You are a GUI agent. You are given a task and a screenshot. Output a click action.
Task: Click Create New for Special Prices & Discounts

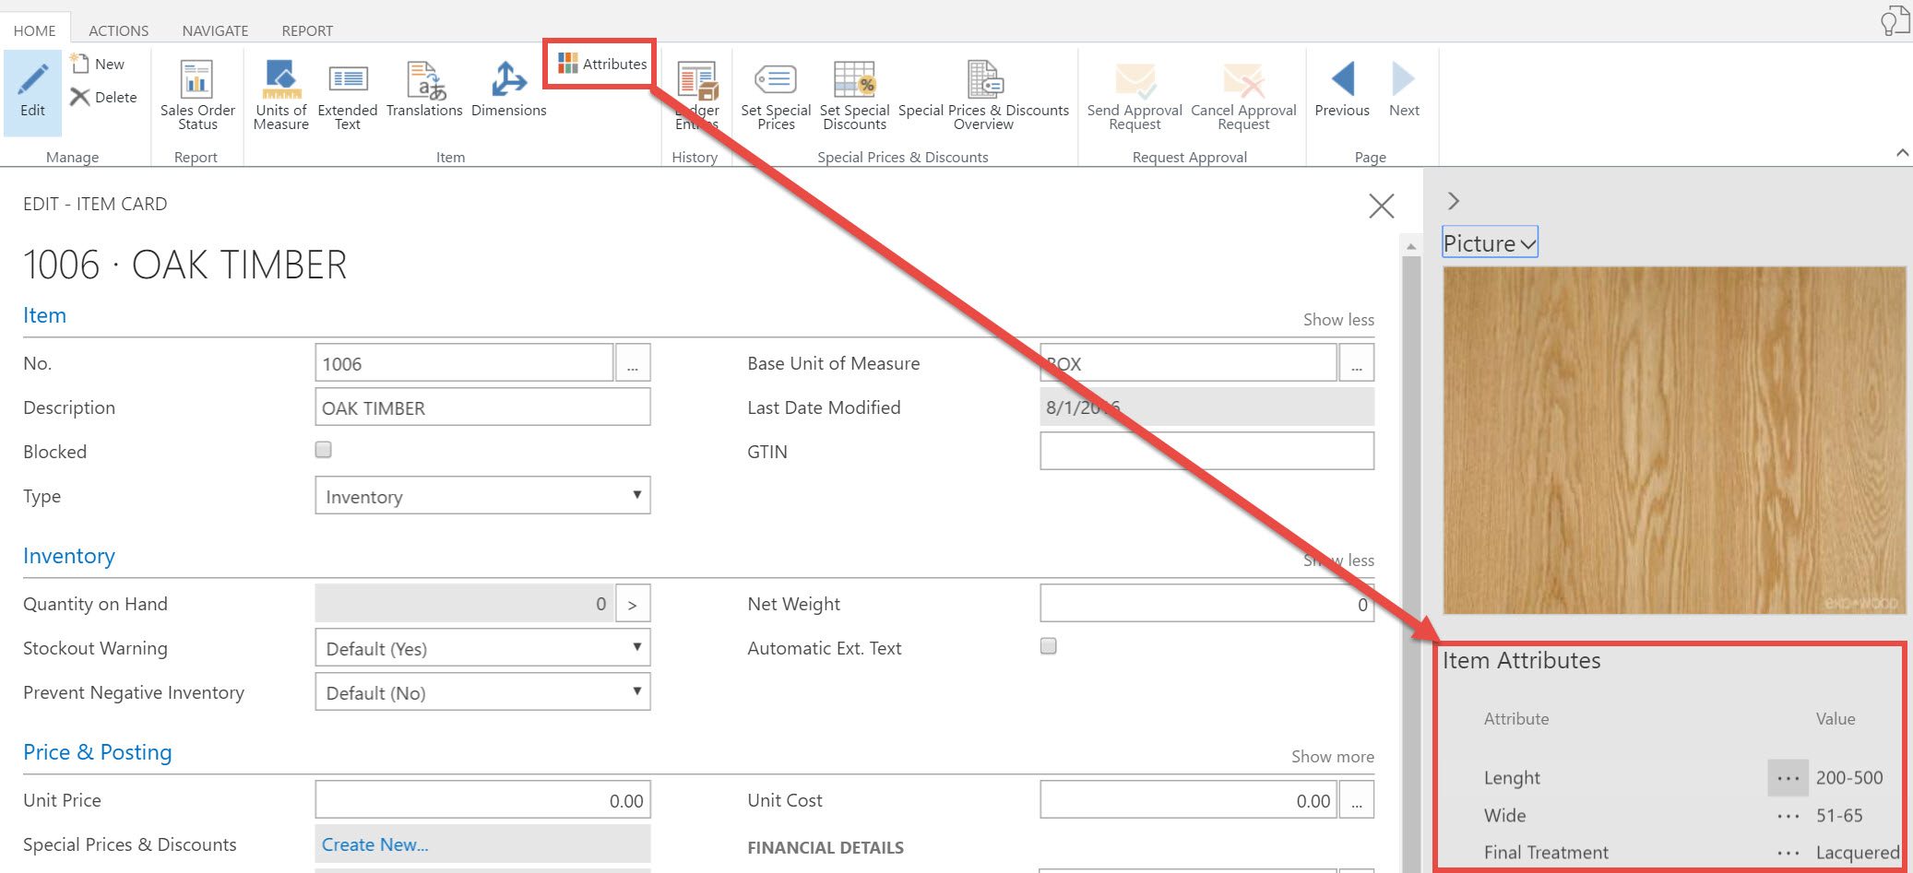click(x=374, y=844)
